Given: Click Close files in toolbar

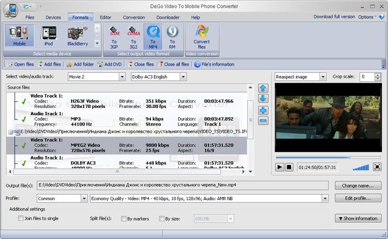Looking at the screenshot, I should tap(141, 64).
